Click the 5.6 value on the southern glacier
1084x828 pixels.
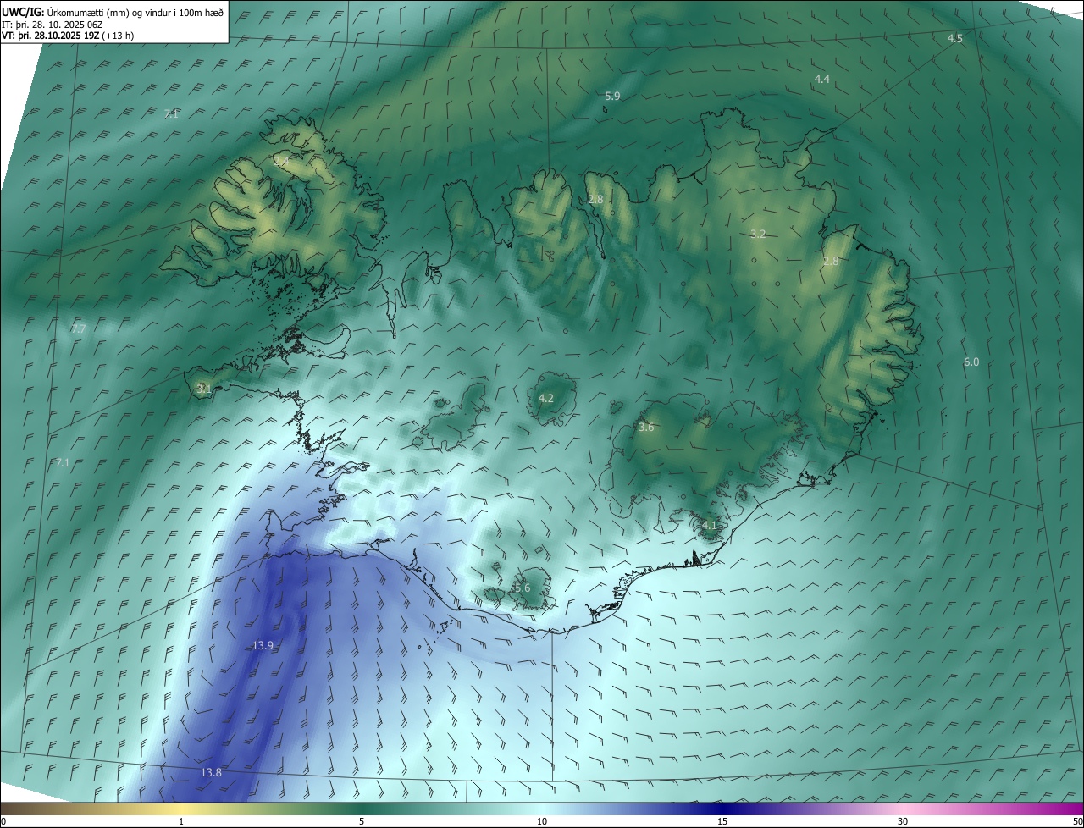[522, 588]
